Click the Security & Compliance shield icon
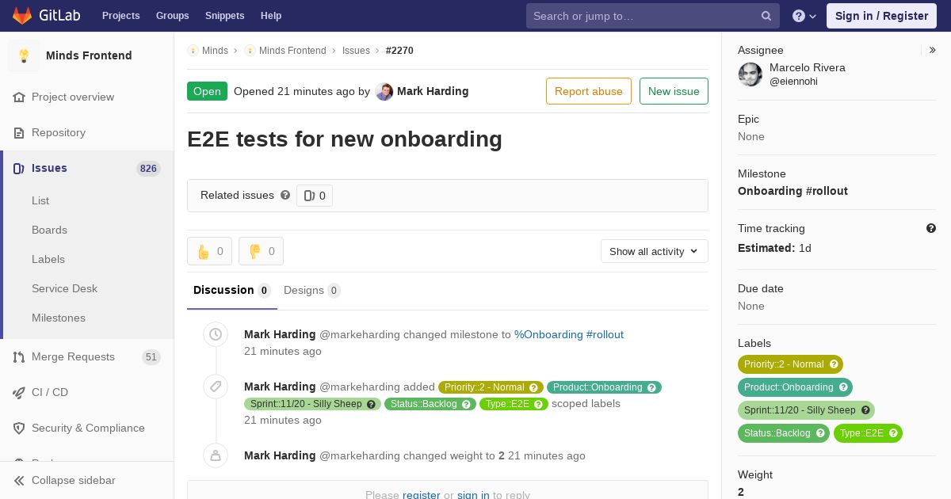This screenshot has width=951, height=499. coord(19,429)
